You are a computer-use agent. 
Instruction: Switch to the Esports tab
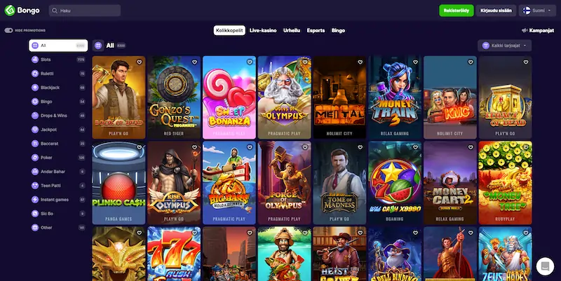click(316, 30)
